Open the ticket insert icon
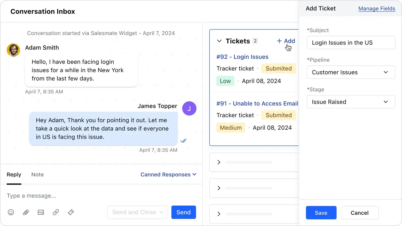The width and height of the screenshot is (402, 226). [x=71, y=212]
